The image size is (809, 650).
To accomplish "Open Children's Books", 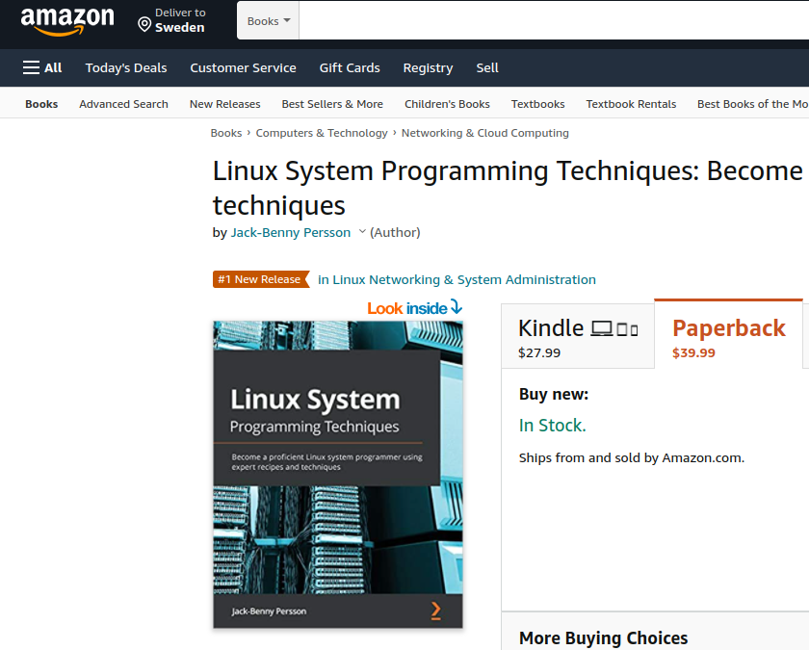I will [x=447, y=104].
